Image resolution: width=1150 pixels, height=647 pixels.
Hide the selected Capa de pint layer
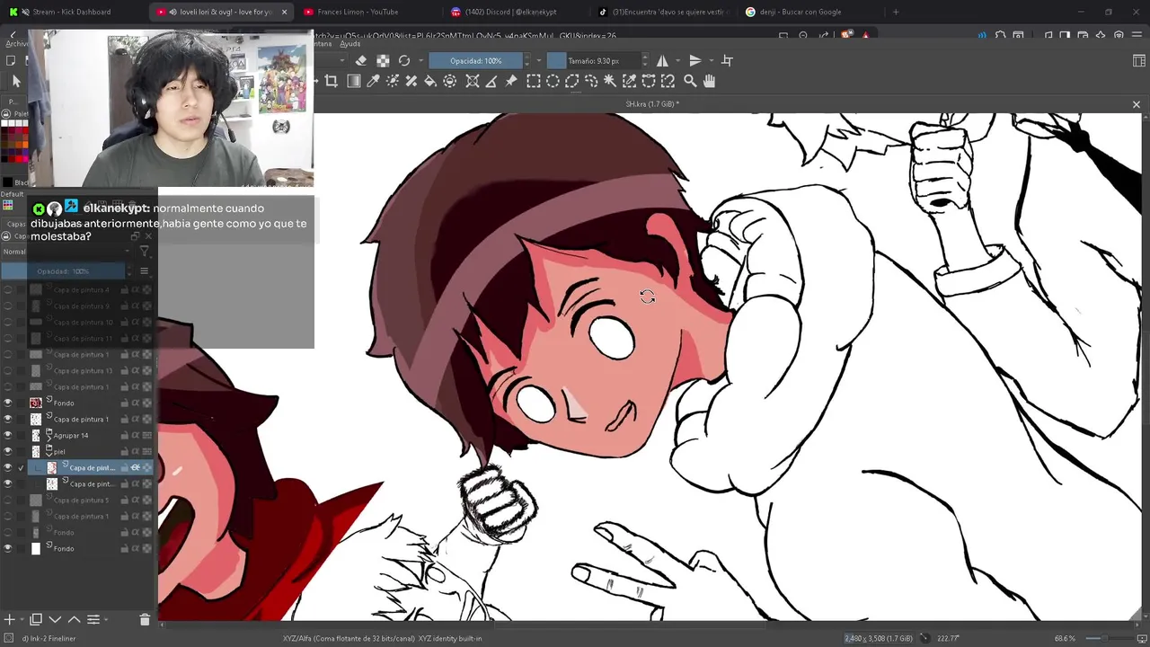(x=8, y=467)
